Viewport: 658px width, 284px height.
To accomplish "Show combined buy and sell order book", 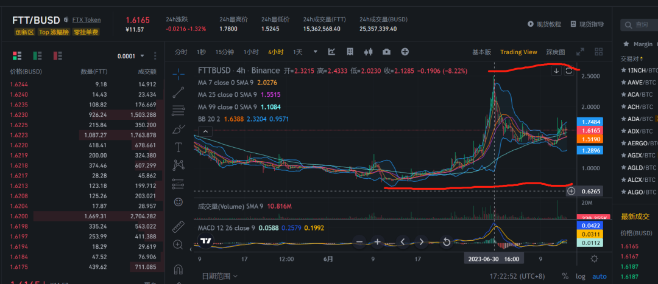I will (x=17, y=55).
